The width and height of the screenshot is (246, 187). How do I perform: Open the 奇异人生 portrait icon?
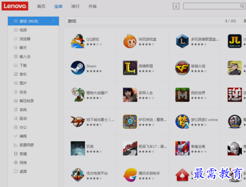[130, 94]
